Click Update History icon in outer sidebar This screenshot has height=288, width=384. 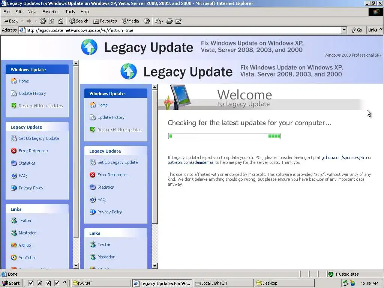click(14, 93)
